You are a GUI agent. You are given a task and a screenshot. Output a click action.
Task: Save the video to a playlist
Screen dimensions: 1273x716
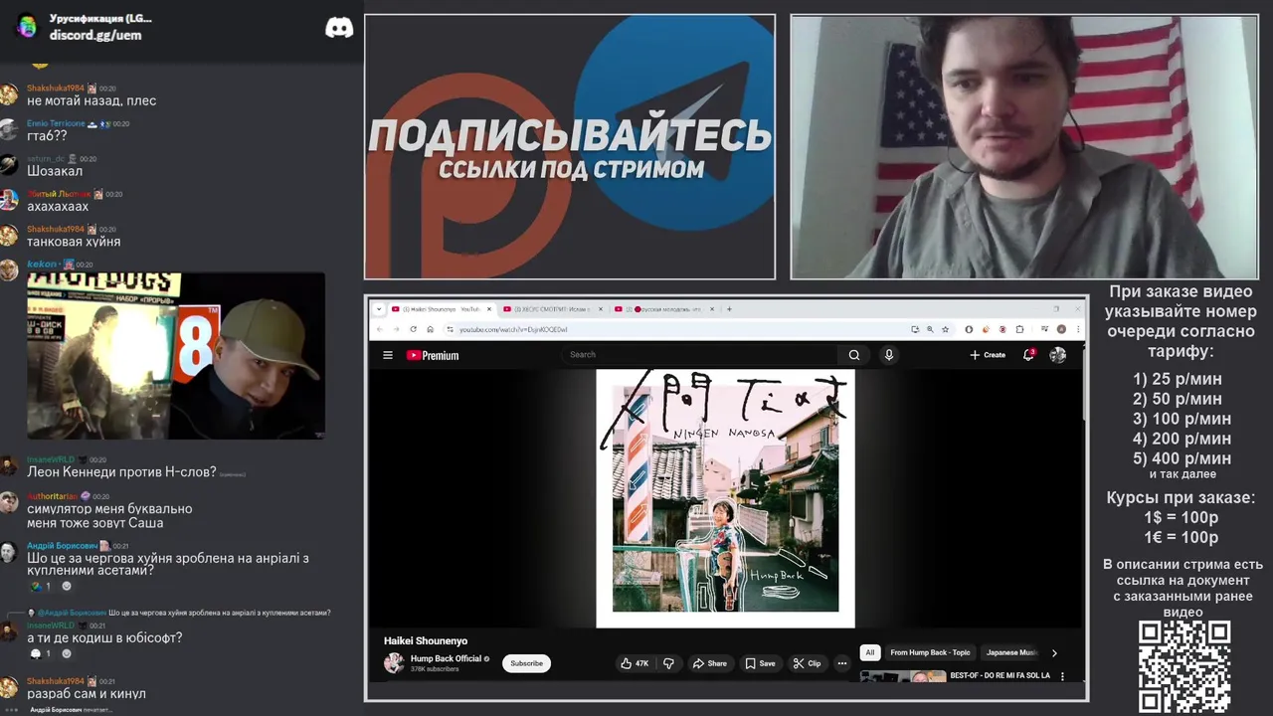pyautogui.click(x=761, y=663)
